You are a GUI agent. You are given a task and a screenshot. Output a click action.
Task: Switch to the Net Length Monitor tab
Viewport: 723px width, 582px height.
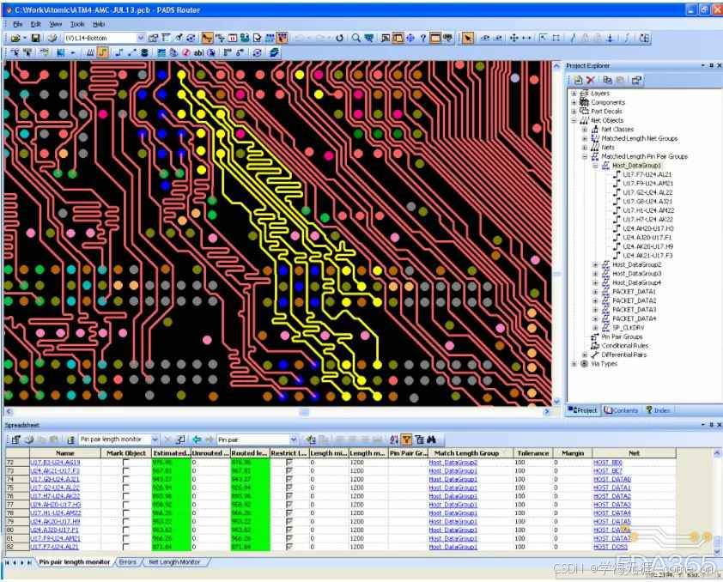click(174, 562)
